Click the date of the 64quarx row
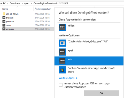Screen dimensions: 124x98 click(42, 18)
